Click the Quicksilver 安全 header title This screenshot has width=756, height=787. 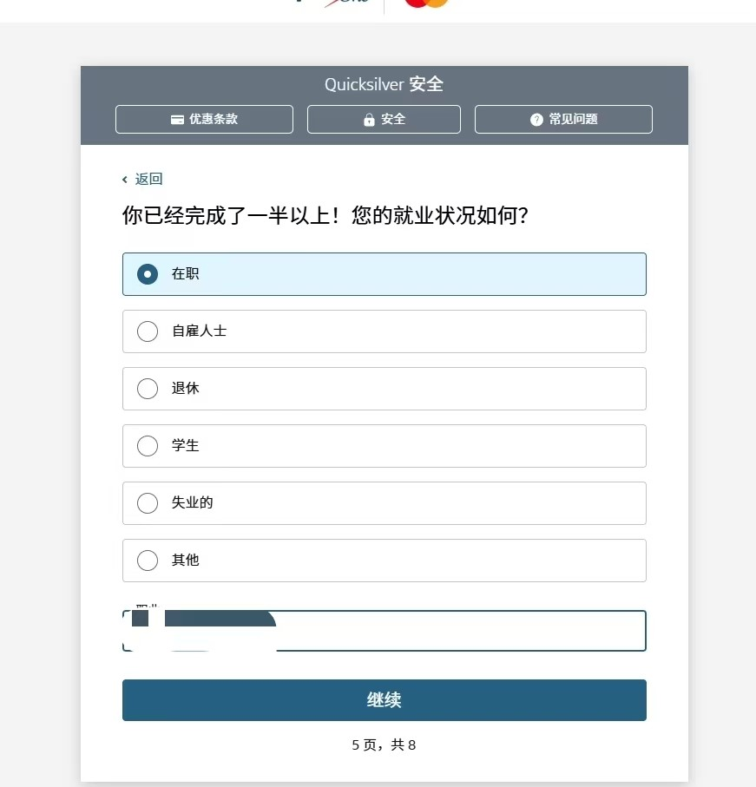[x=384, y=84]
